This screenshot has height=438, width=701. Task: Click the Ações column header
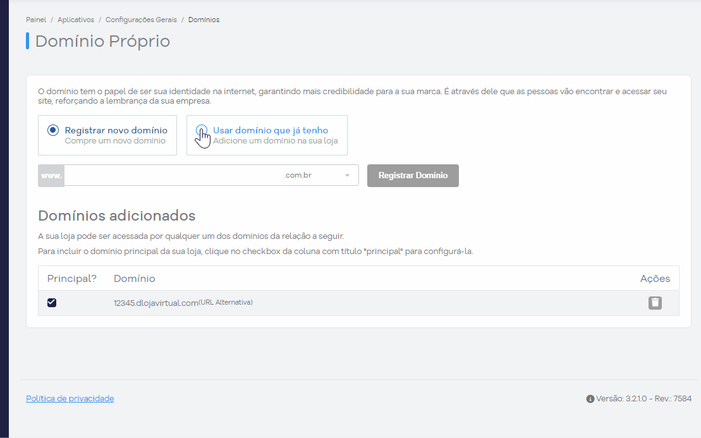point(655,279)
